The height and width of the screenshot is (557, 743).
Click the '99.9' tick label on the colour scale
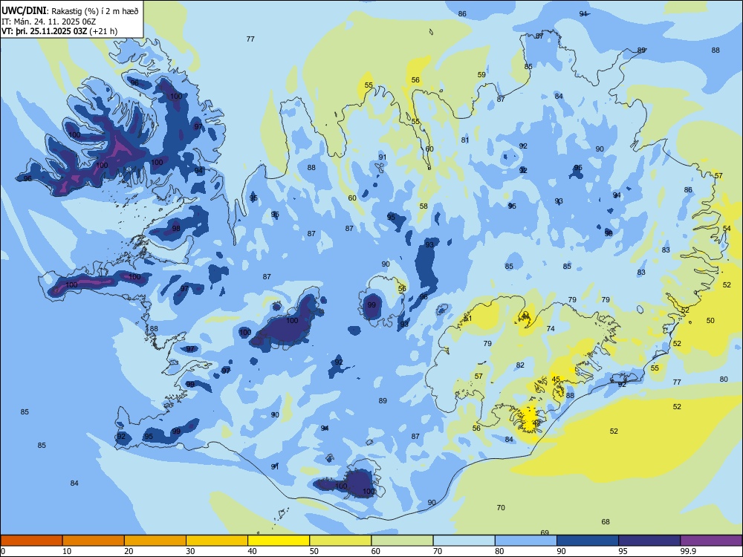[687, 551]
